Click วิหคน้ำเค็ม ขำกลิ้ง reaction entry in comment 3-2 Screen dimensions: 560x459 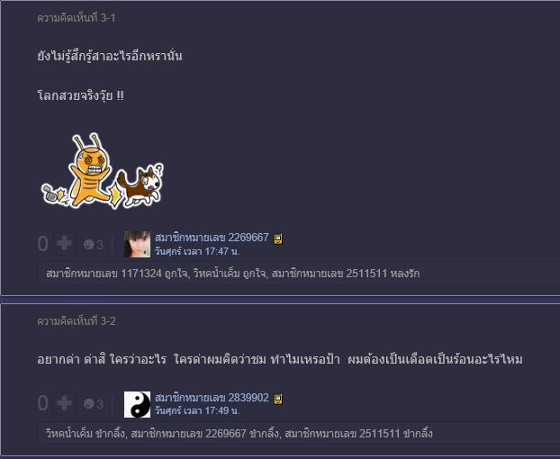pos(86,434)
